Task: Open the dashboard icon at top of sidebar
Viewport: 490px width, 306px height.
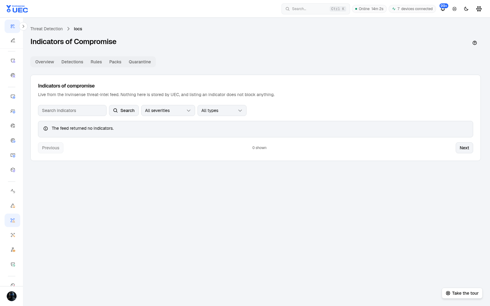Action: (13, 26)
